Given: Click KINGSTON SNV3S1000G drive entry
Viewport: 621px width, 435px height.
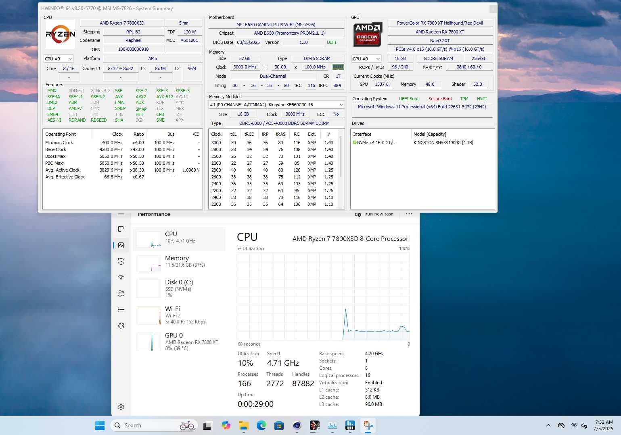Looking at the screenshot, I should click(x=443, y=143).
